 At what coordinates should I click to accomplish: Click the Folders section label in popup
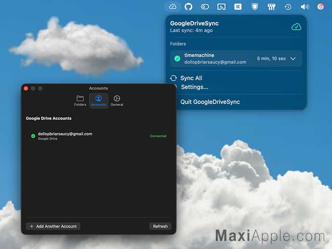[178, 44]
